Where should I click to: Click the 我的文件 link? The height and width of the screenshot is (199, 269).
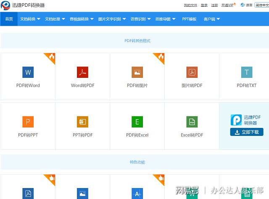tap(190, 5)
